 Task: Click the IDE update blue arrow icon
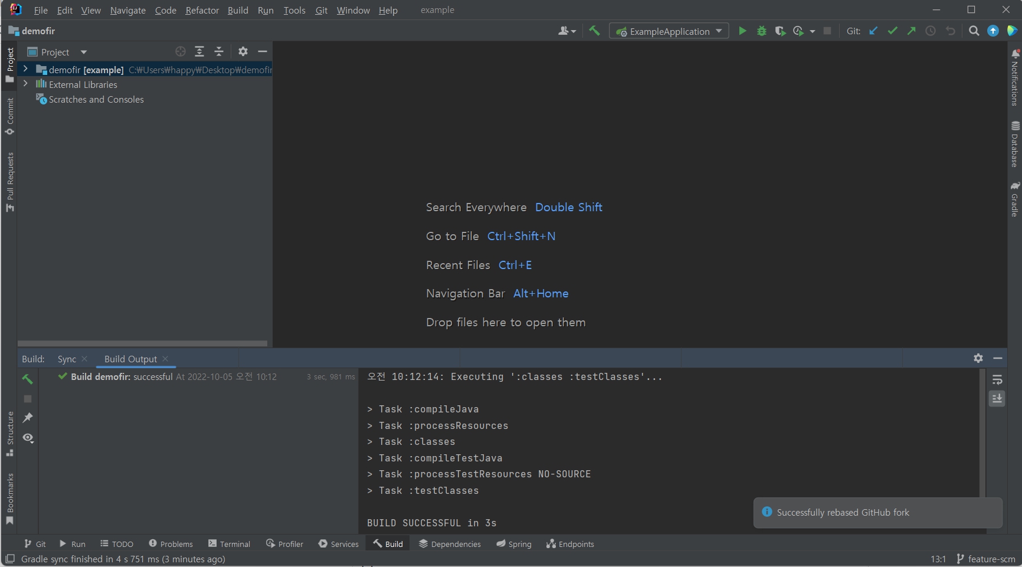(x=993, y=31)
